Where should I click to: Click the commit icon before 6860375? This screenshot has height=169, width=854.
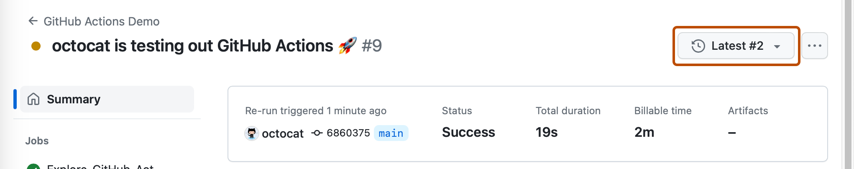[317, 133]
